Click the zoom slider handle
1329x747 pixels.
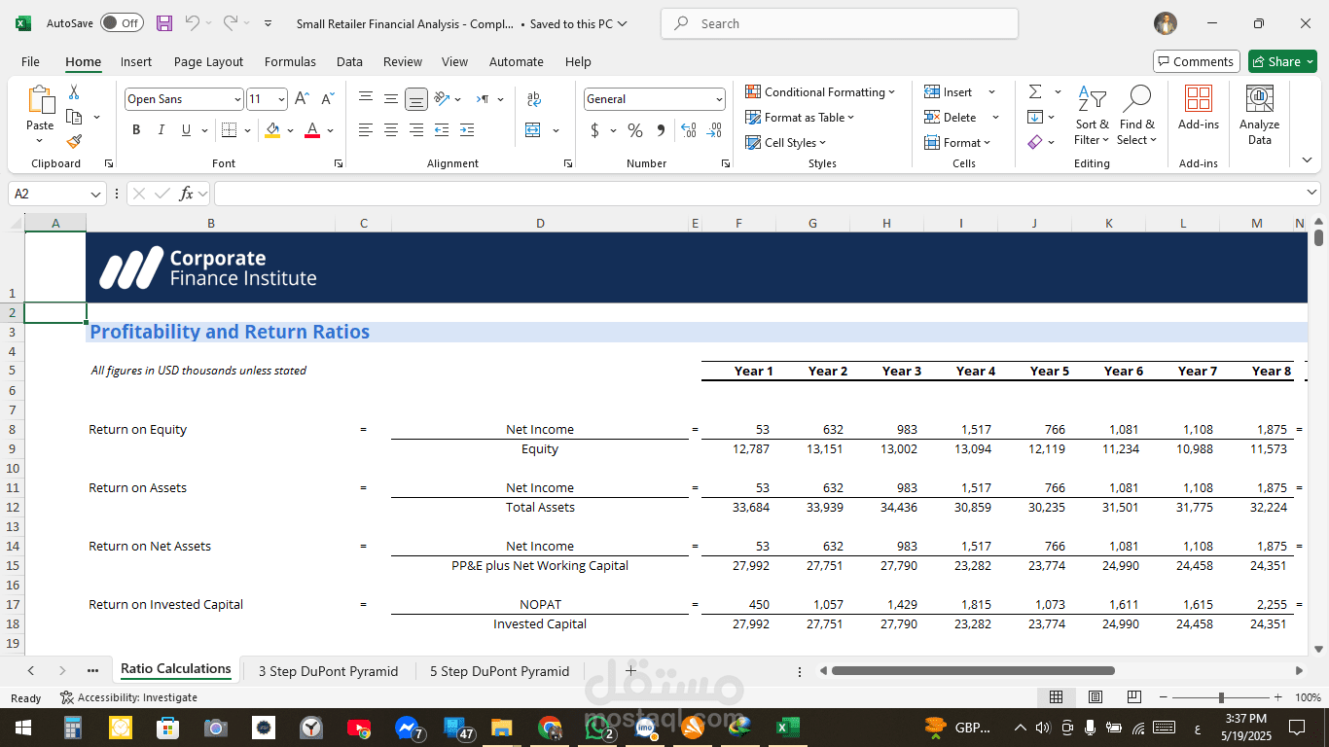pyautogui.click(x=1221, y=697)
